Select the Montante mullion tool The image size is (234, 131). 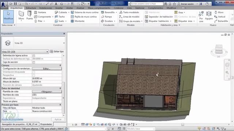pyautogui.click(x=78, y=21)
